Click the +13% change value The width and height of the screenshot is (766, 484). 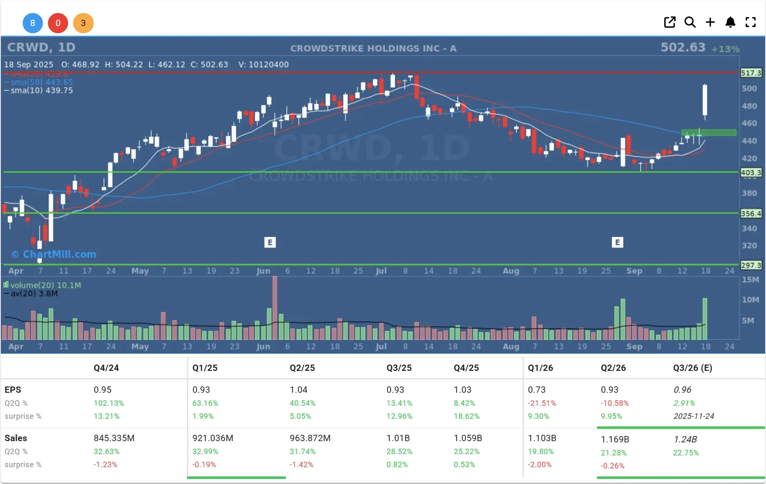coord(725,49)
